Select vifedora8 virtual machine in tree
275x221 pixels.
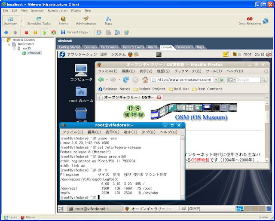coord(34,52)
